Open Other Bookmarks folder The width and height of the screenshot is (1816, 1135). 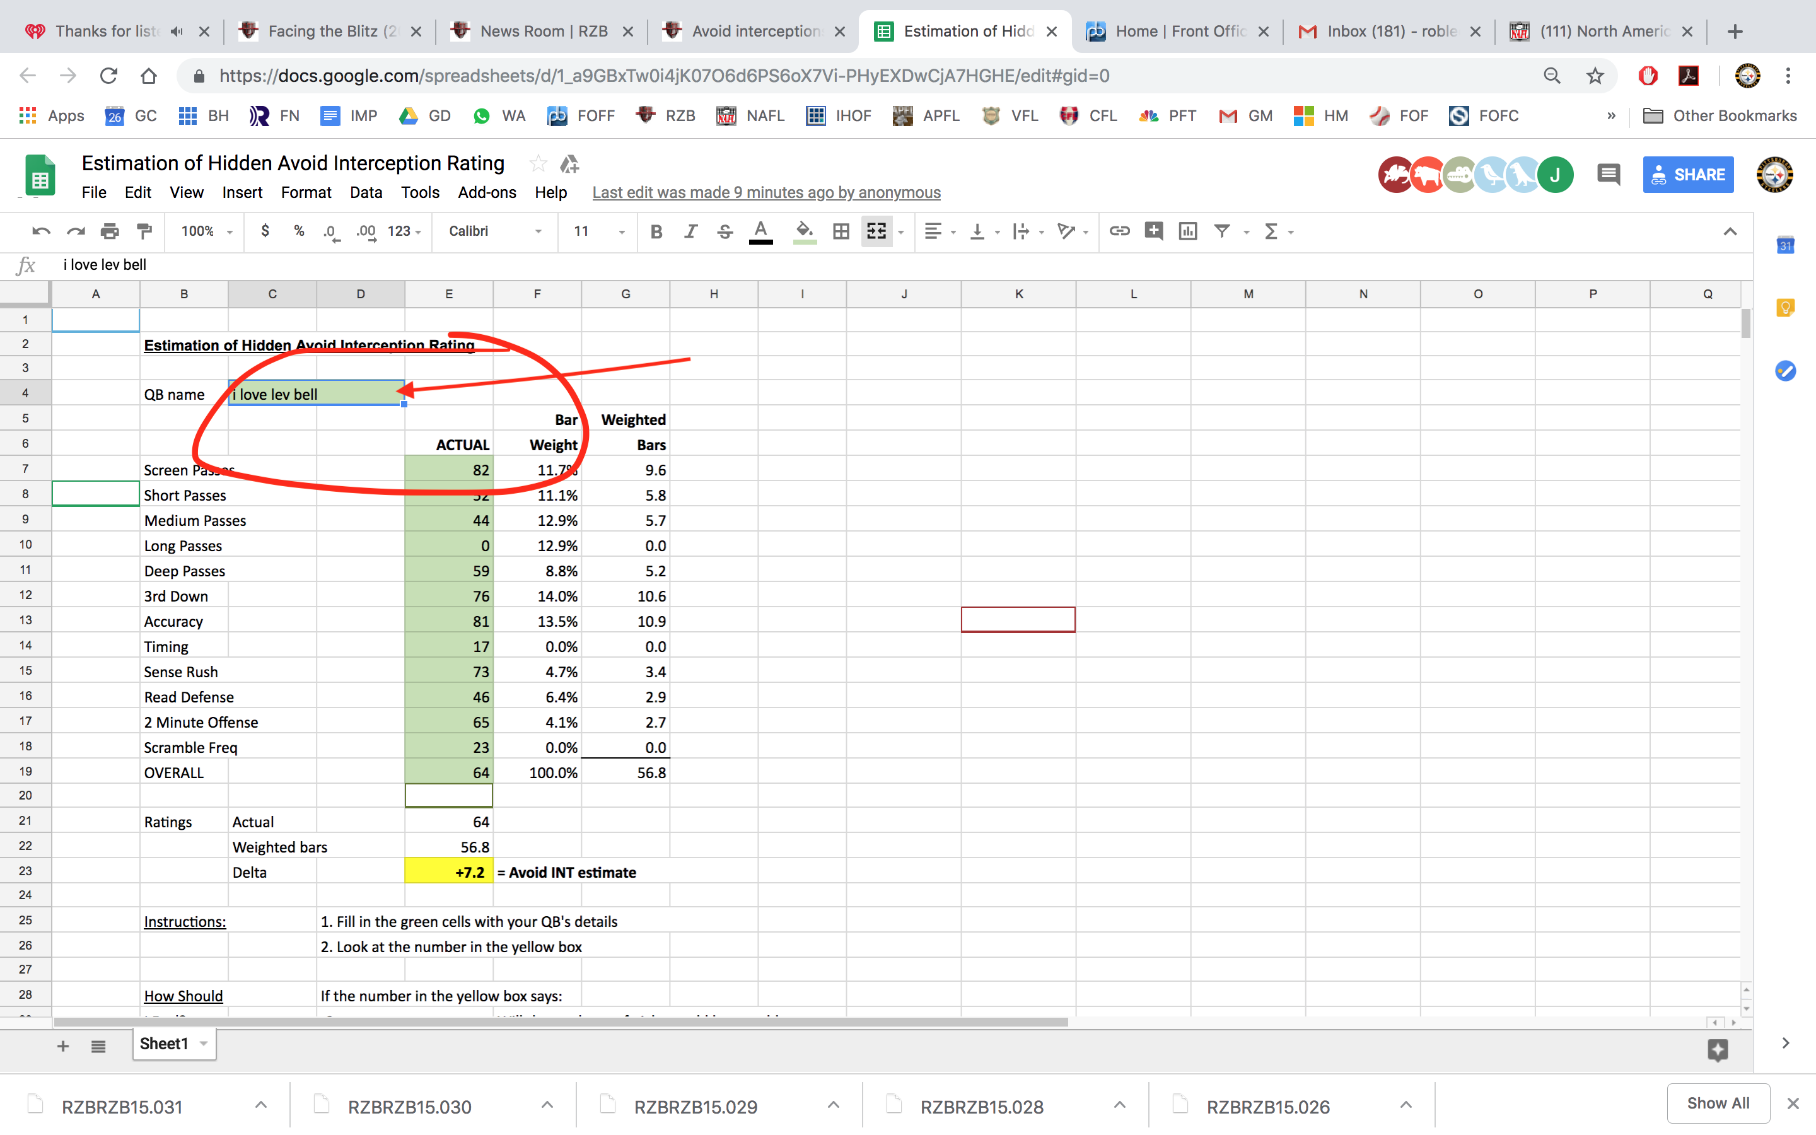(x=1720, y=115)
